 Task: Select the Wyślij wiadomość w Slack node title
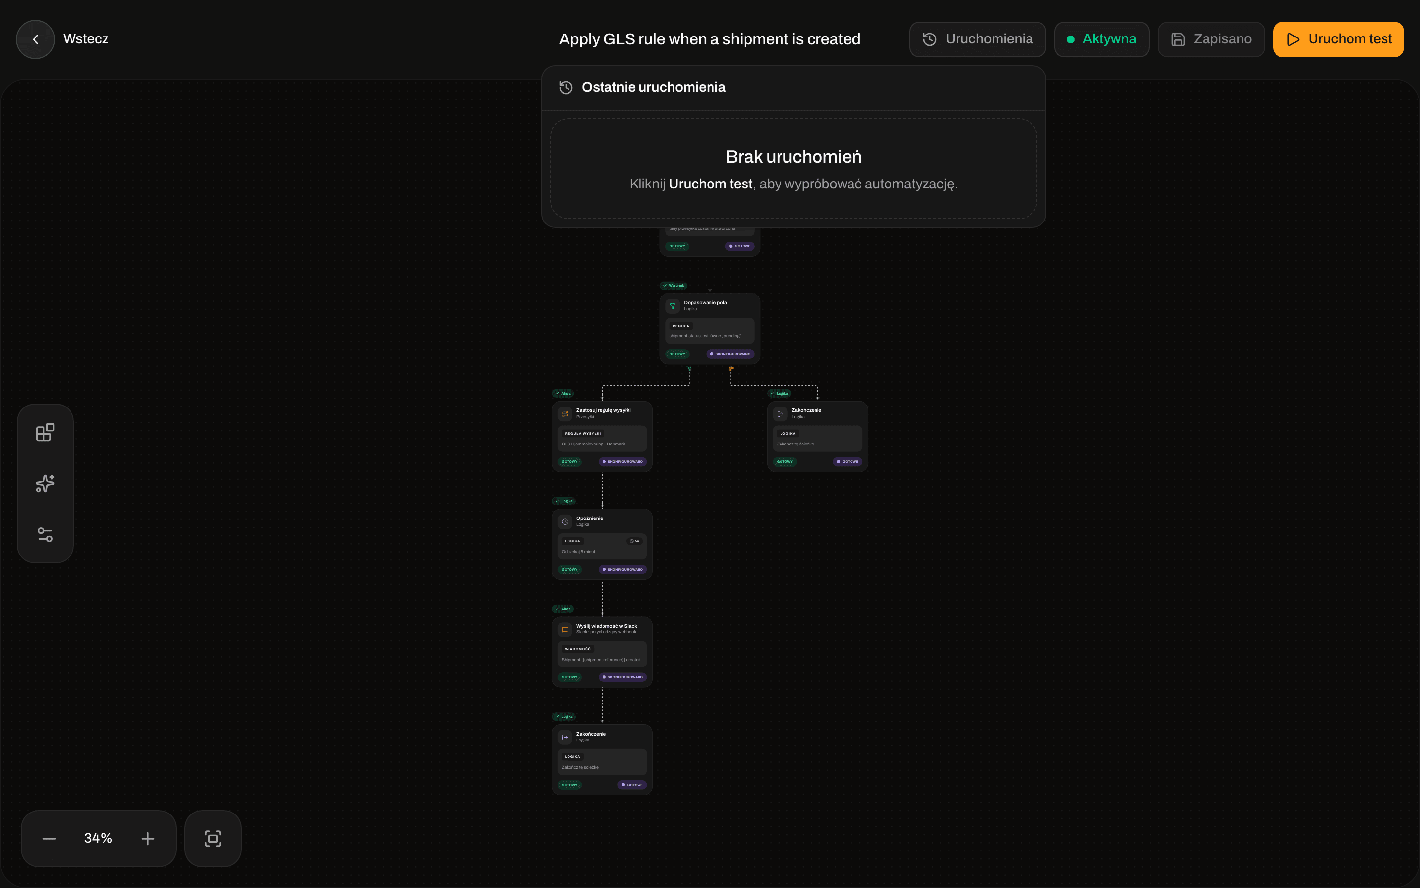coord(606,626)
